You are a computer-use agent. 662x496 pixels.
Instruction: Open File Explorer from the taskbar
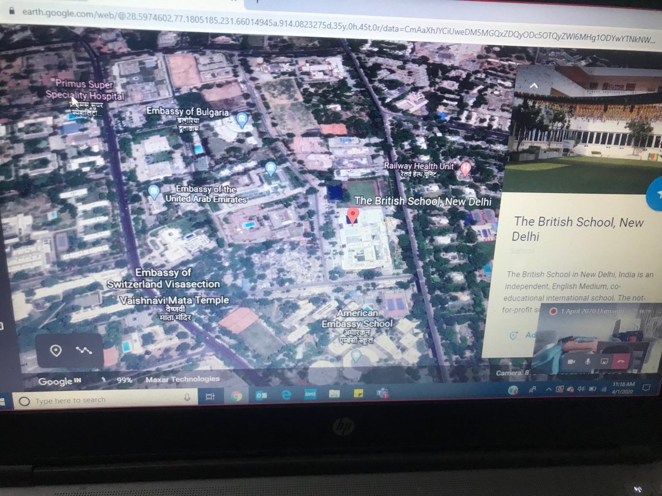click(x=334, y=393)
